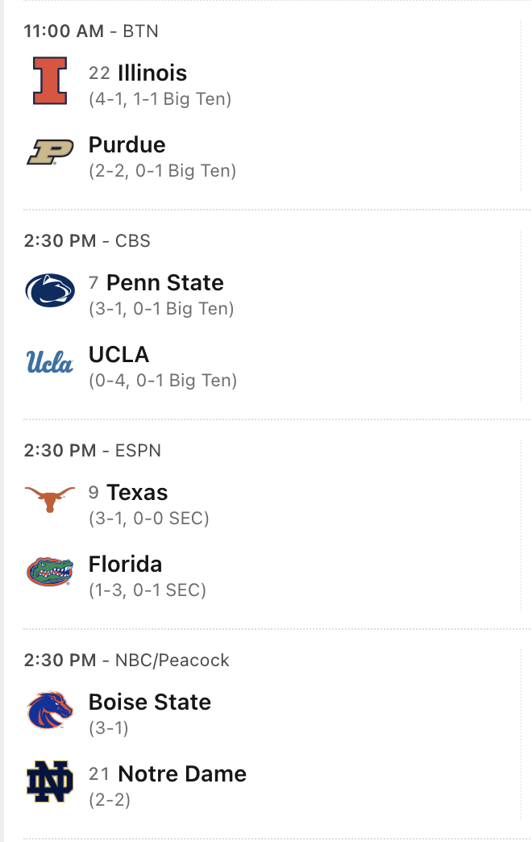Viewport: 532px width, 842px height.
Task: Click the Purdue P logo
Action: (50, 152)
